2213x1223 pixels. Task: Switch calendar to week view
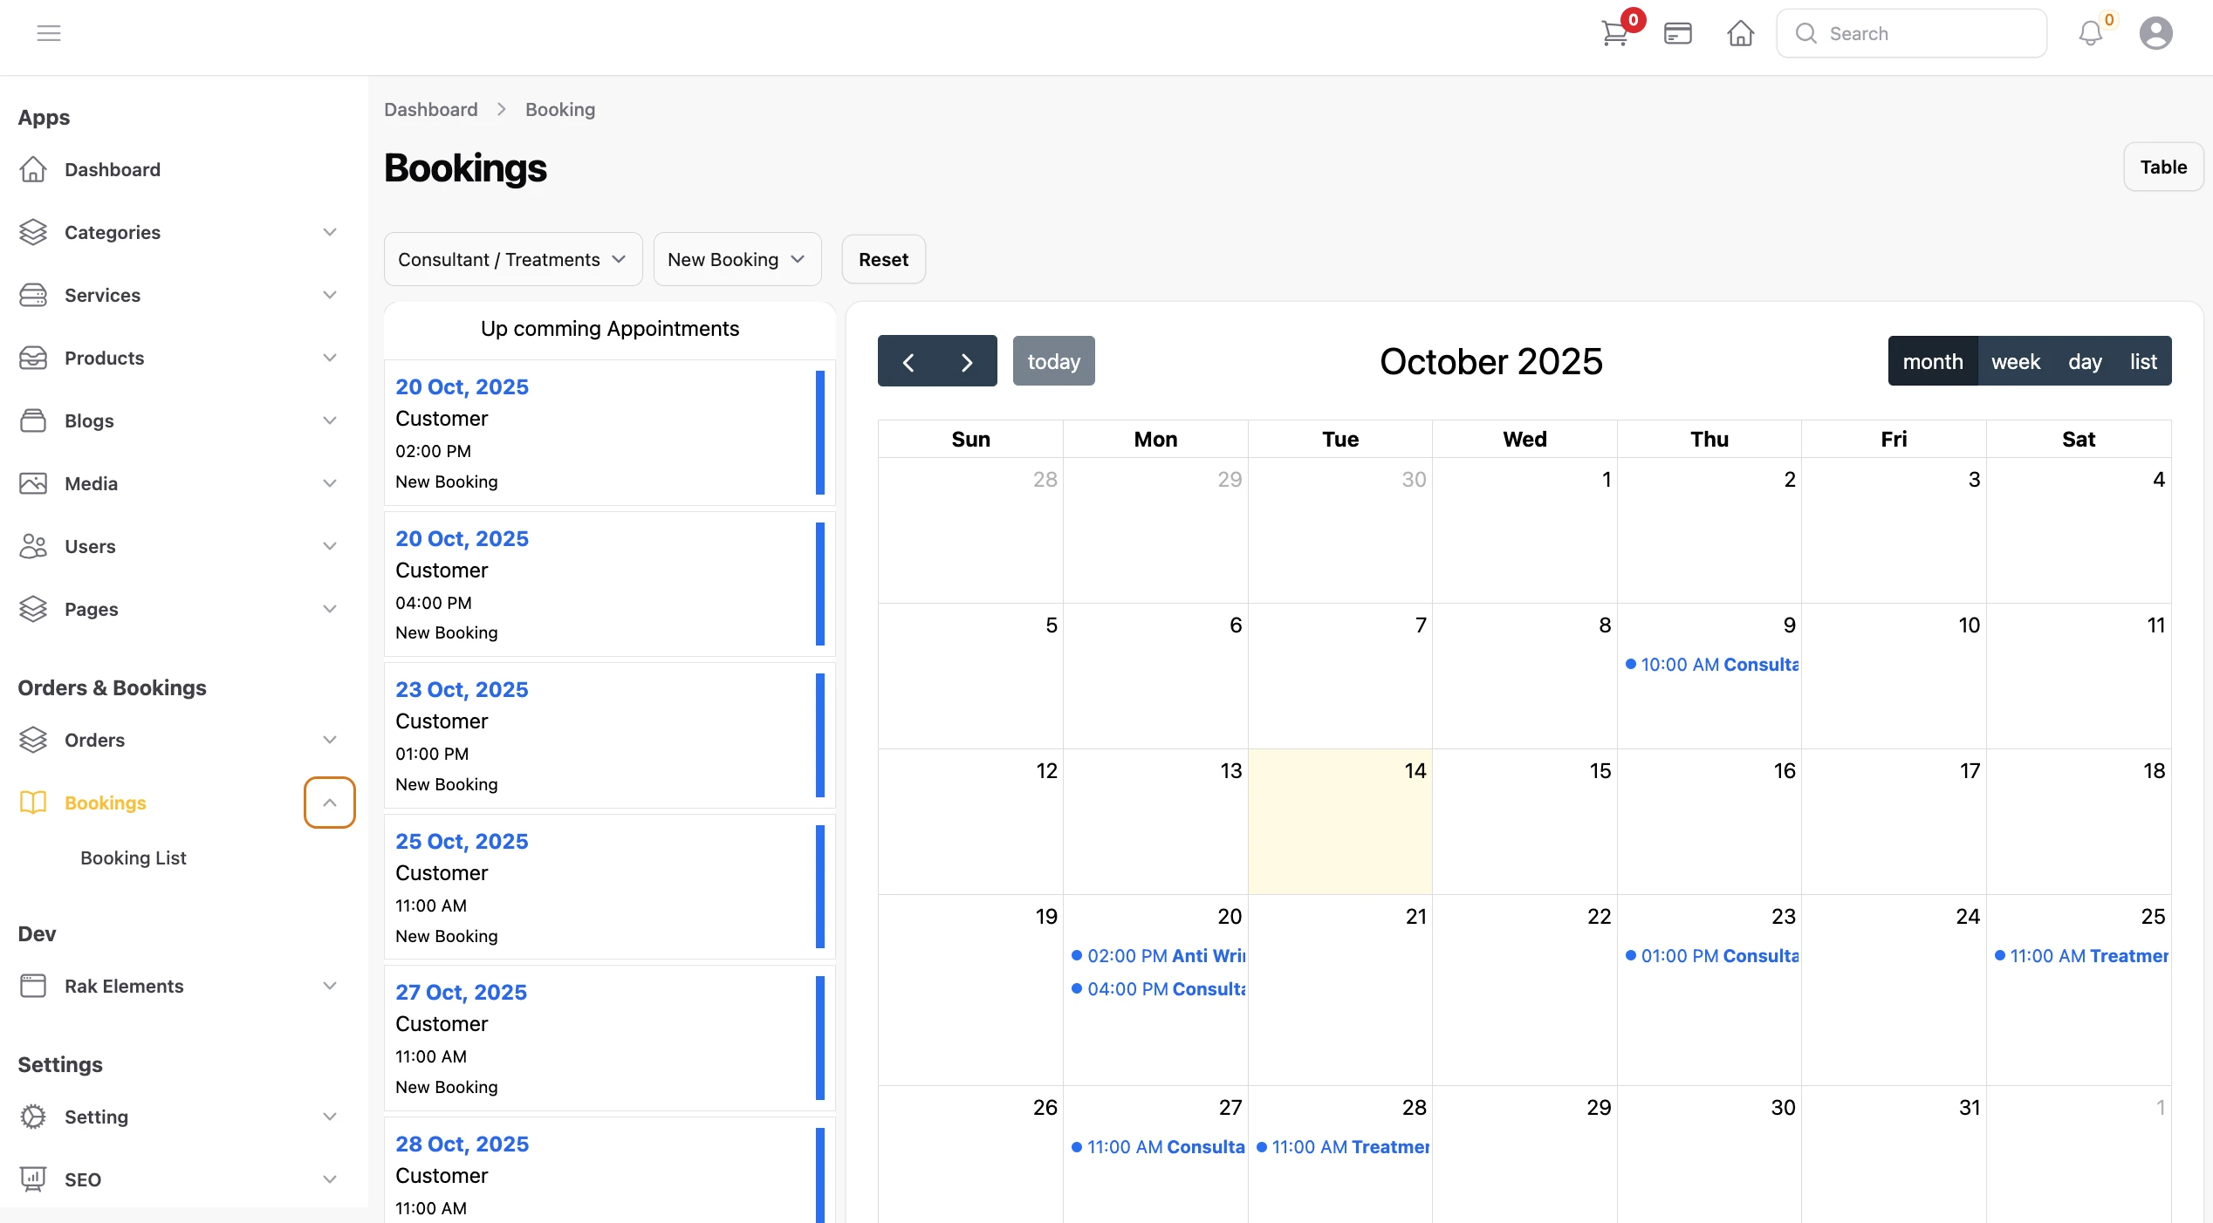(x=2015, y=361)
